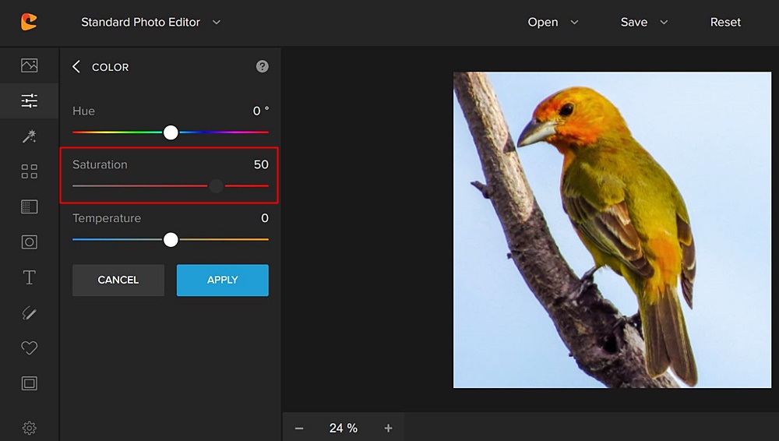Open the image manager icon in sidebar
This screenshot has width=779, height=441.
[x=29, y=65]
